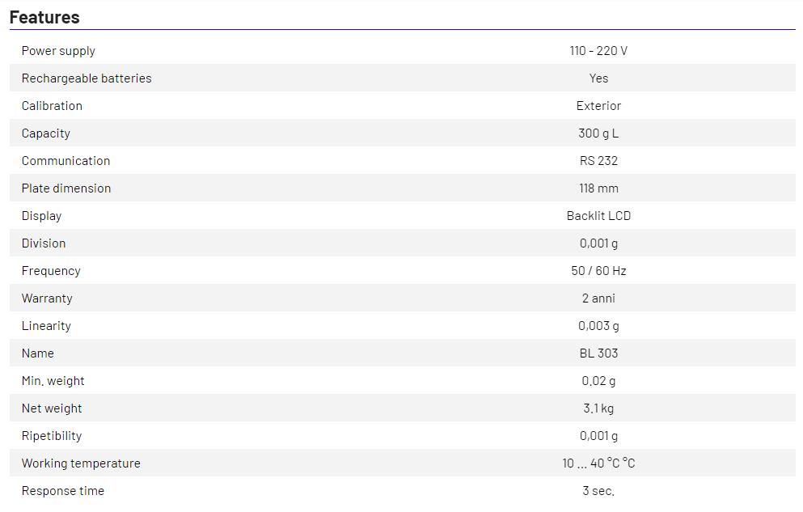Viewport: 803px width, 512px height.
Task: Click the 50 / 60 Hz frequency value
Action: point(598,271)
